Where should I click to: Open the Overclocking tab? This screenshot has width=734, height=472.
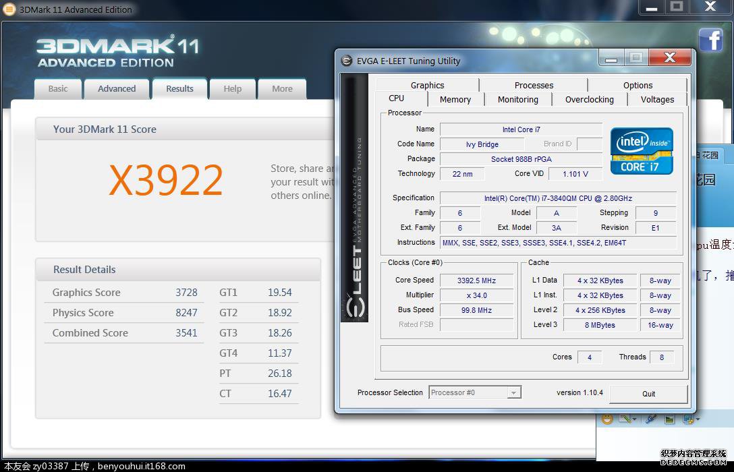589,99
